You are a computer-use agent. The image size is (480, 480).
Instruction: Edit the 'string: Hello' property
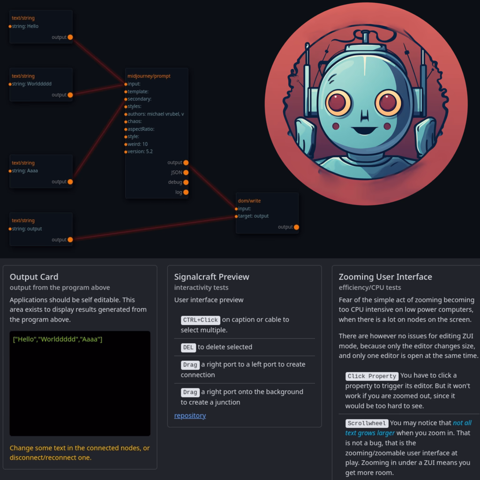pos(25,26)
